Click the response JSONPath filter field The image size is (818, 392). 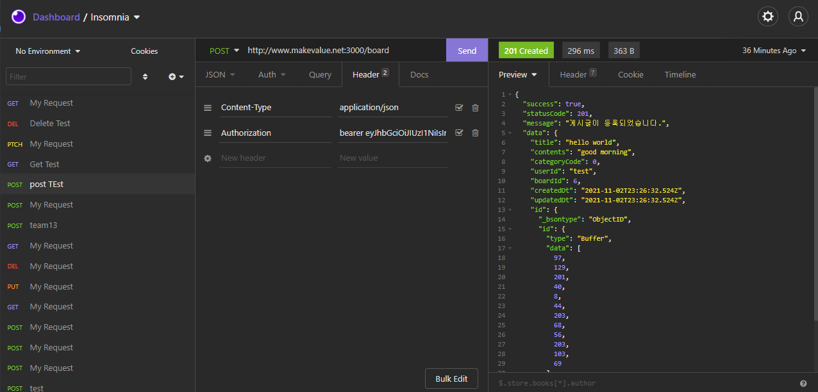point(644,383)
